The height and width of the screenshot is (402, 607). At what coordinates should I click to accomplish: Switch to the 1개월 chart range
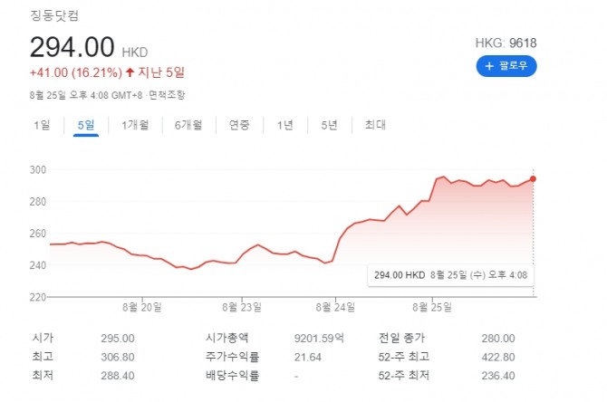pyautogui.click(x=136, y=125)
